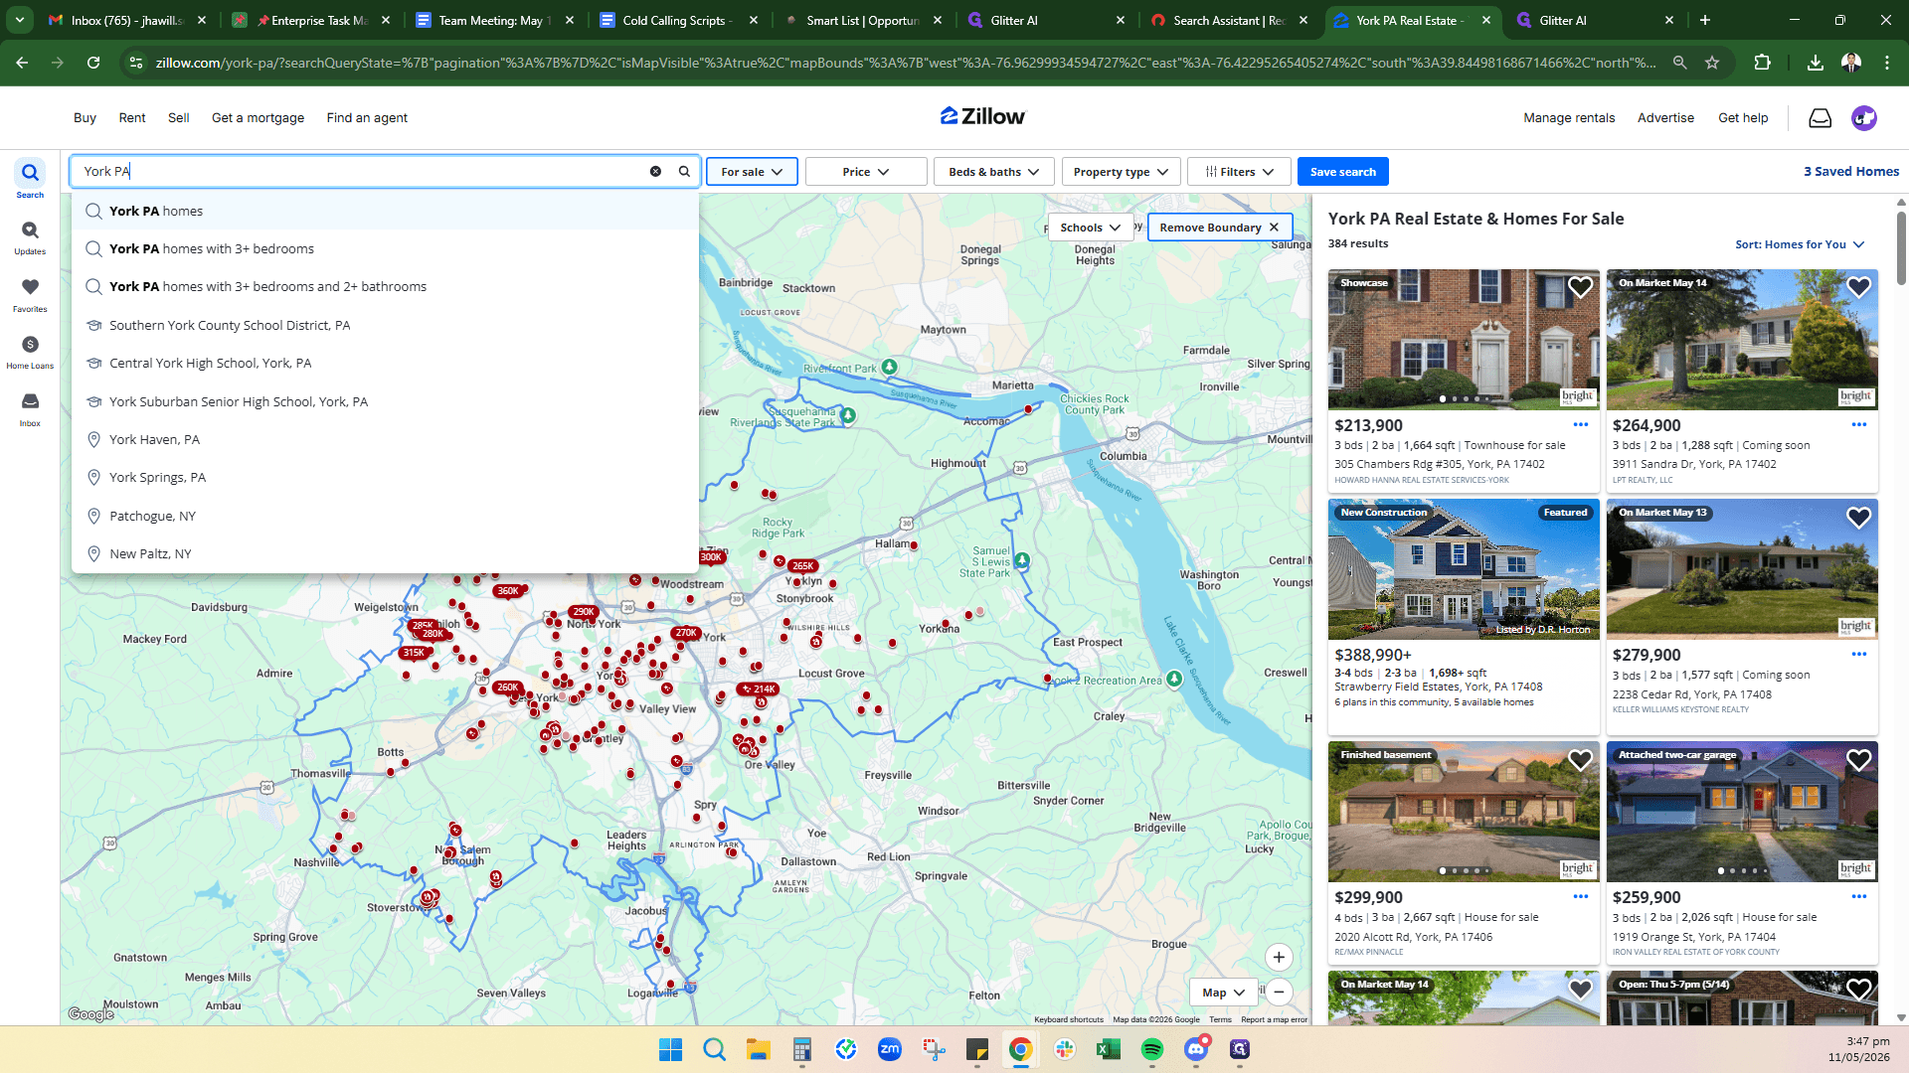Save the 2020 Alcott Rd home

1581,760
